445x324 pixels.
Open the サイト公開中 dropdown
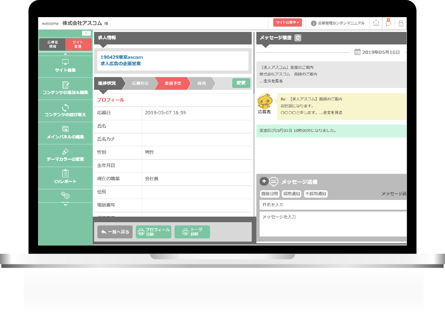point(287,23)
